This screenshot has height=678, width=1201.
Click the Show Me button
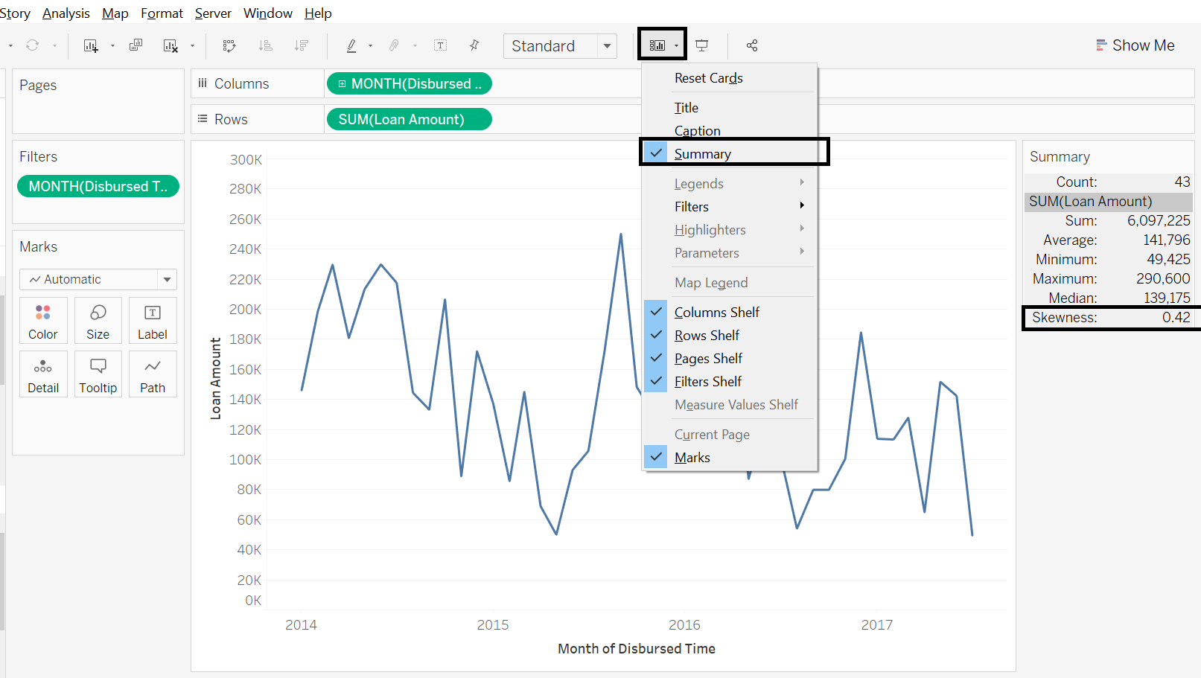pyautogui.click(x=1135, y=45)
